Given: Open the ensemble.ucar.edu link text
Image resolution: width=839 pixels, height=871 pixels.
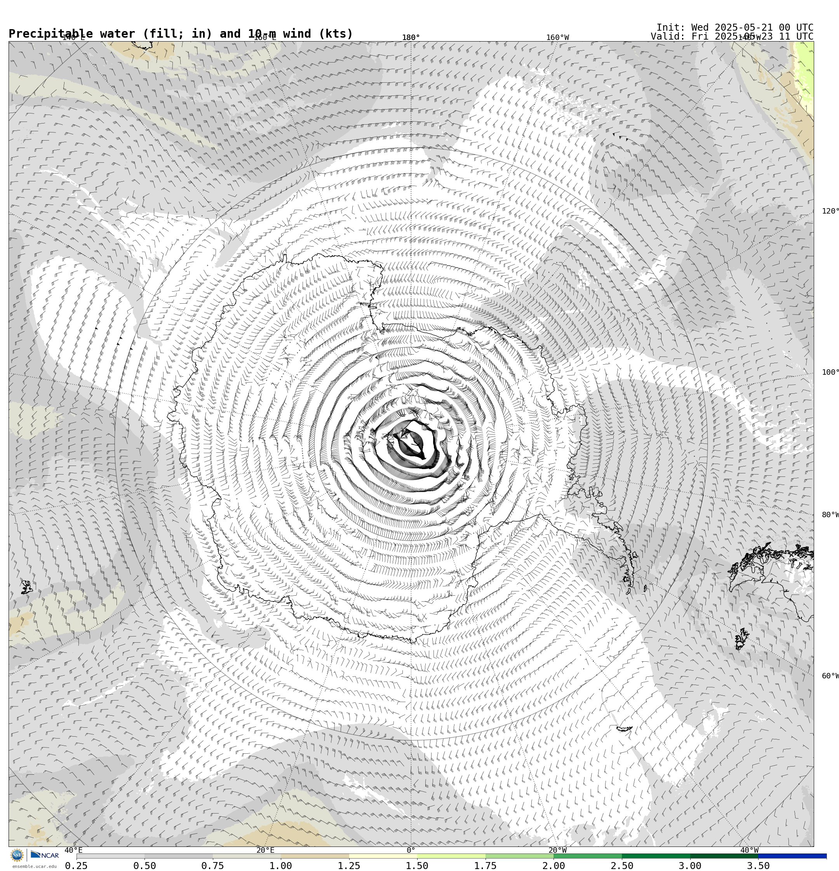Looking at the screenshot, I should click(x=34, y=867).
